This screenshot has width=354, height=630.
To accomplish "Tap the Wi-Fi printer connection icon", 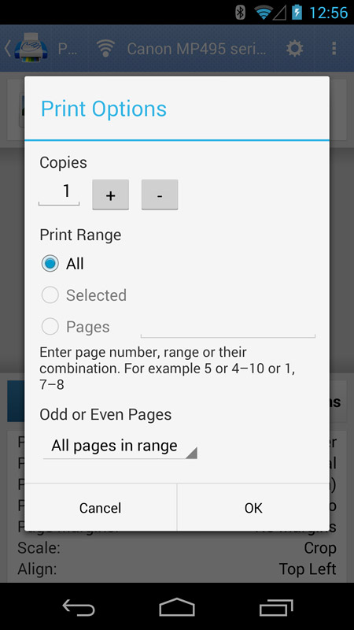I will coord(106,49).
